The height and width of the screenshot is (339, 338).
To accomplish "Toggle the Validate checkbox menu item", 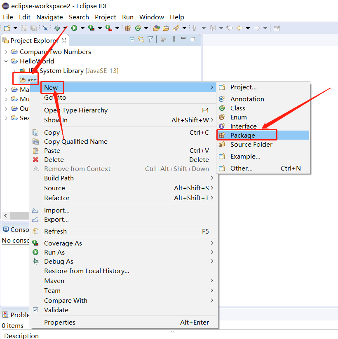I will [x=35, y=310].
